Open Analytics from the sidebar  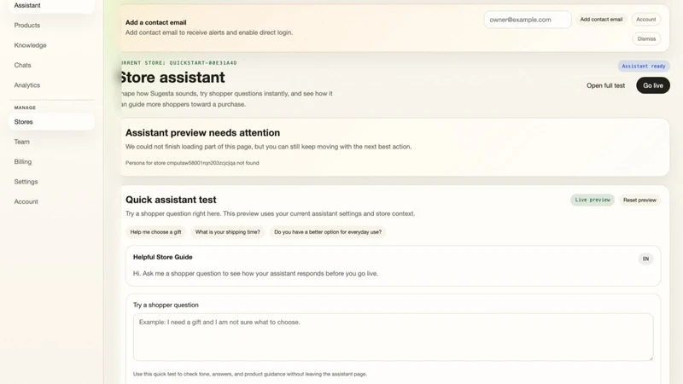pyautogui.click(x=51, y=85)
